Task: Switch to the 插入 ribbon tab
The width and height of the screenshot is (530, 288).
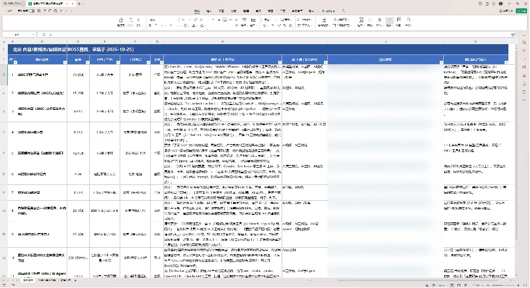Action: pos(209,11)
